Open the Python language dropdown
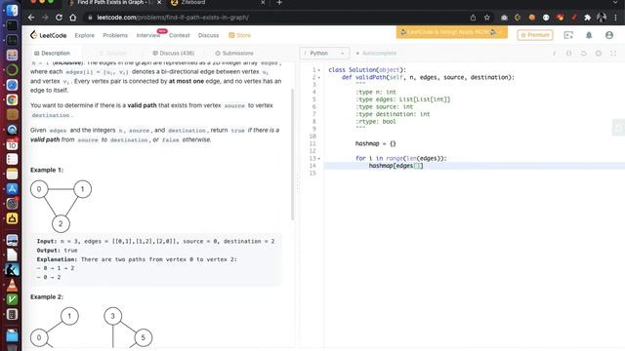Image resolution: width=625 pixels, height=351 pixels. 324,54
